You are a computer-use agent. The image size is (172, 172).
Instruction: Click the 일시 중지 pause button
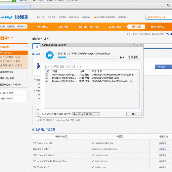coord(133,58)
